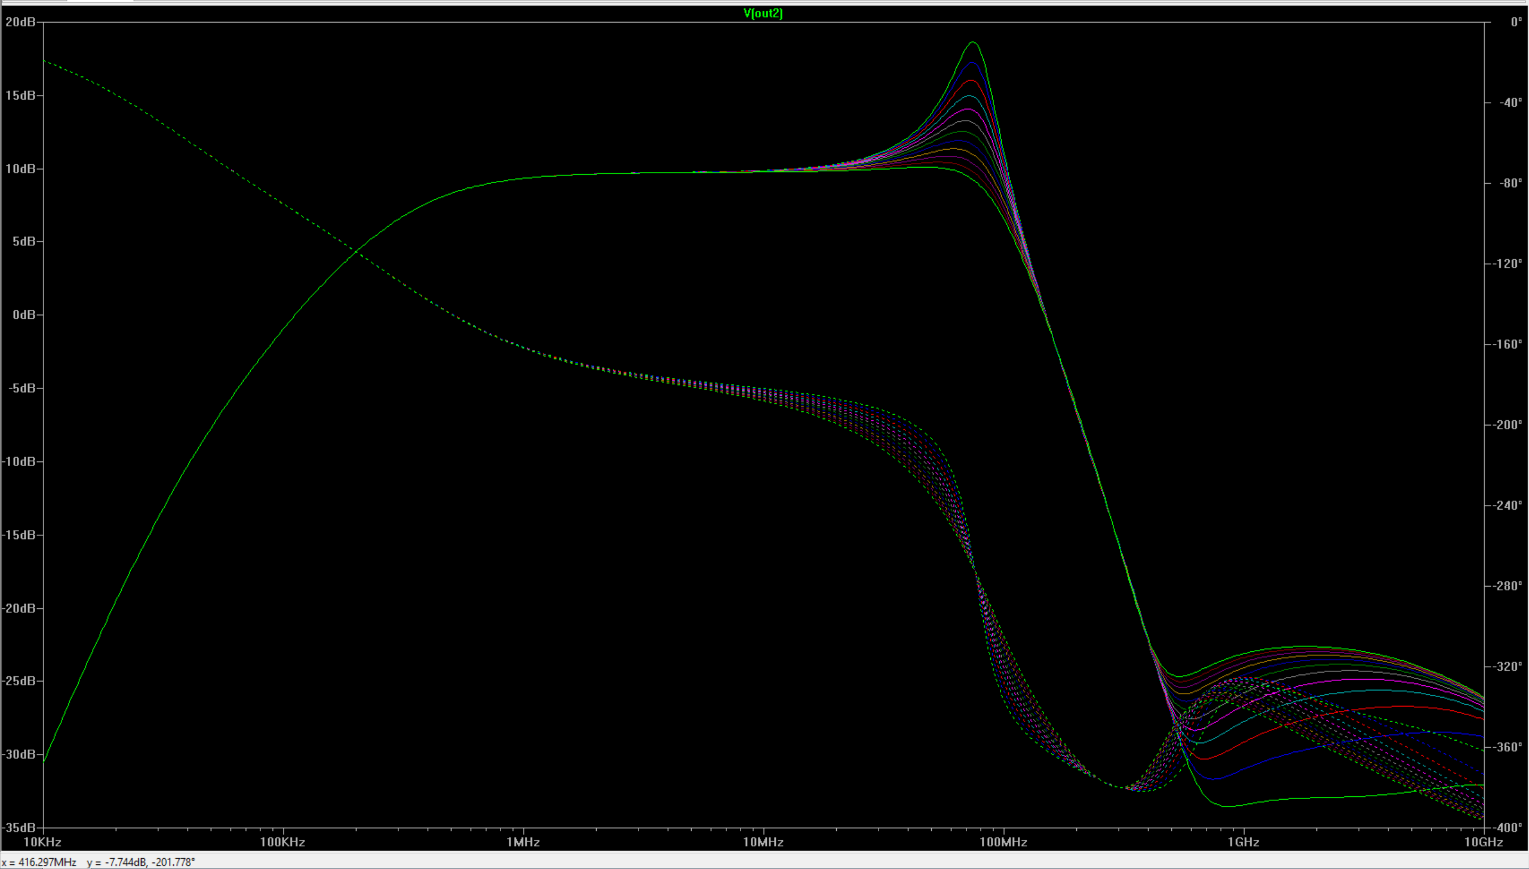Viewport: 1529px width, 869px height.
Task: Click the 0° phase axis label
Action: pos(1516,22)
